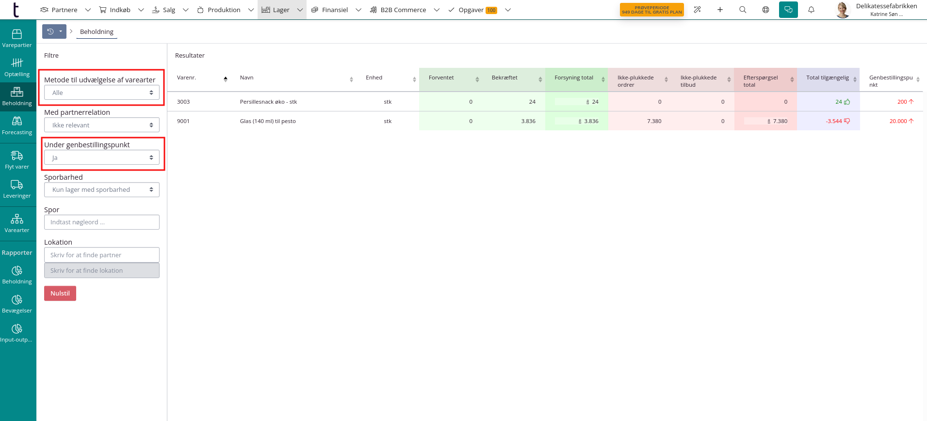Open Metode til udvælgelse af varearter dropdown
Image resolution: width=927 pixels, height=421 pixels.
coord(102,93)
